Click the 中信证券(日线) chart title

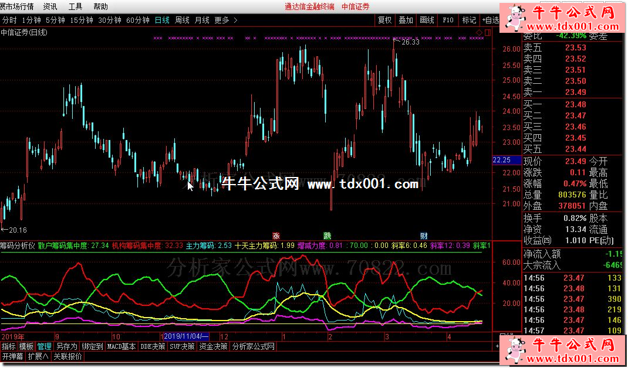click(x=24, y=32)
